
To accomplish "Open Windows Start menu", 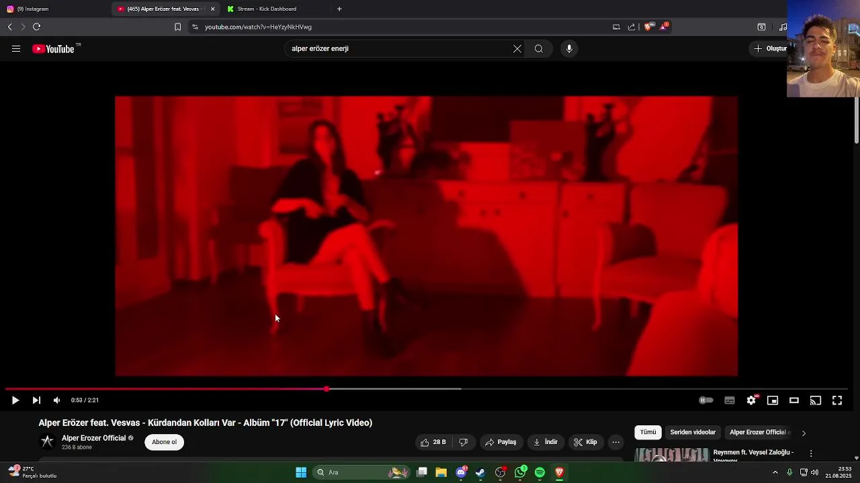I will pos(301,472).
